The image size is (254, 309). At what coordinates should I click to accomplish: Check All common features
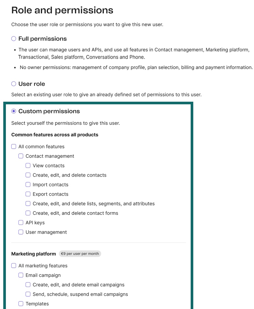click(x=14, y=146)
